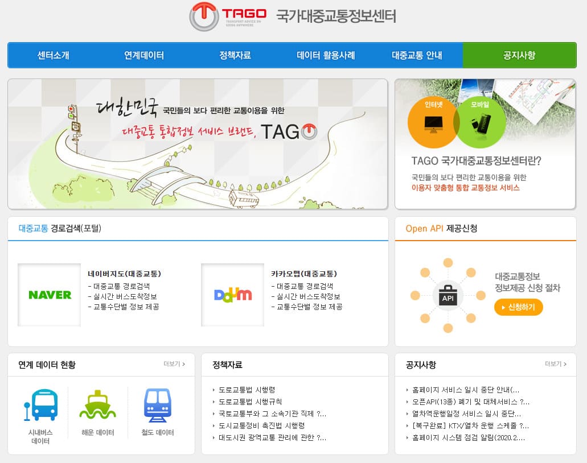
Task: Click 대중교통정보 정보제공 신청 절차 text
Action: 527,282
